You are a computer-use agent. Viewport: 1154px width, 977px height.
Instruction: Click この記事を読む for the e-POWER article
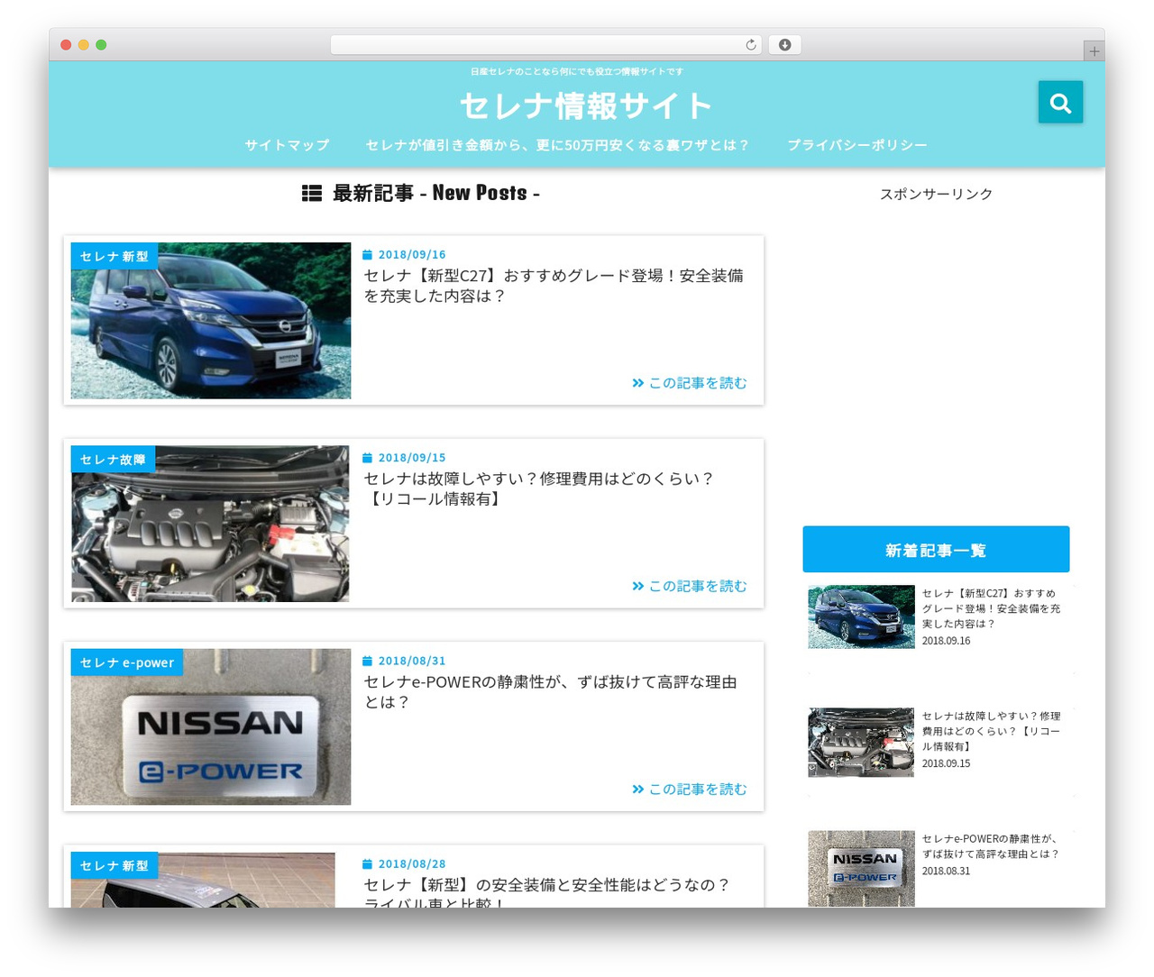pos(690,789)
